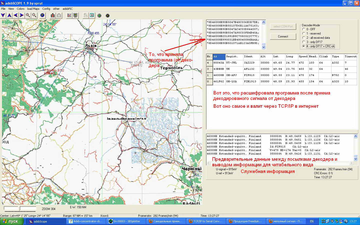360x225 pixels.
Task: Click the Range: 87 NM status bar field
Action: click(x=81, y=215)
